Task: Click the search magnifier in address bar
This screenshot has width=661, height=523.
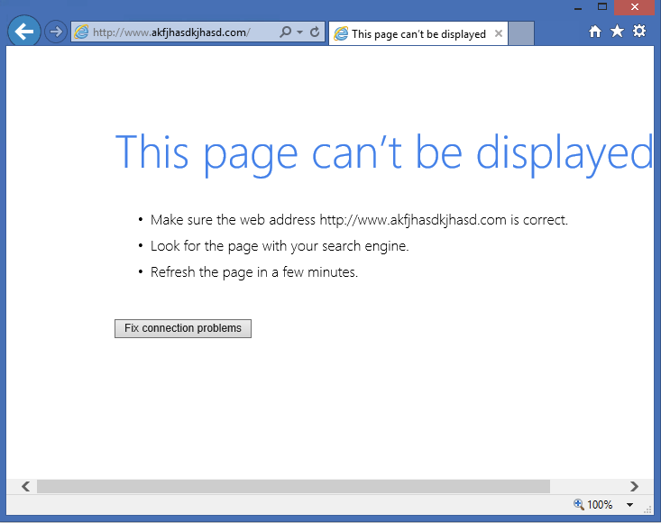Action: [x=286, y=32]
